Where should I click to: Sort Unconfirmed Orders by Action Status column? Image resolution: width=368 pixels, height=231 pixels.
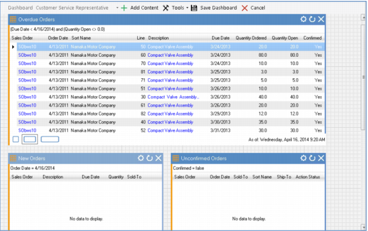pos(308,177)
